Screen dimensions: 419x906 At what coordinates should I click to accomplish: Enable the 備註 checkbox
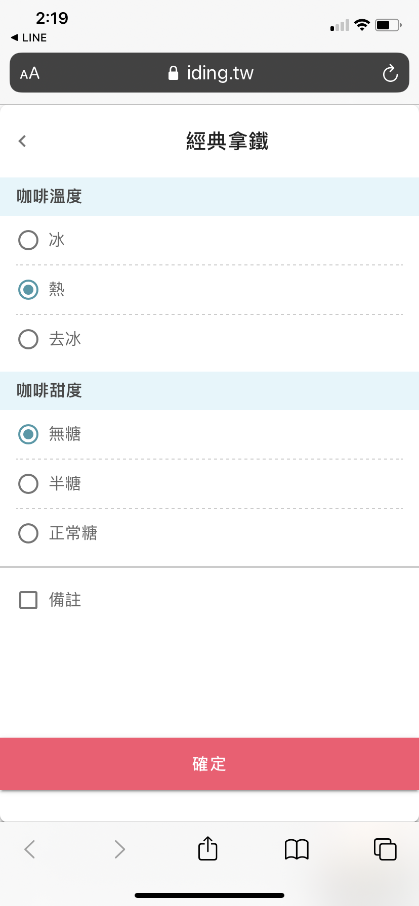(28, 600)
